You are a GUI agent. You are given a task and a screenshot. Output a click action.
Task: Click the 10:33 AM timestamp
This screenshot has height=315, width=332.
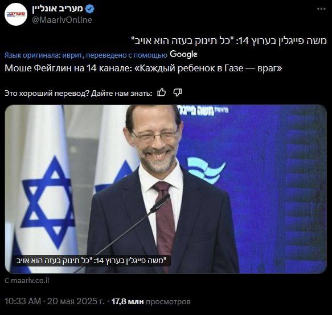[x=23, y=301]
